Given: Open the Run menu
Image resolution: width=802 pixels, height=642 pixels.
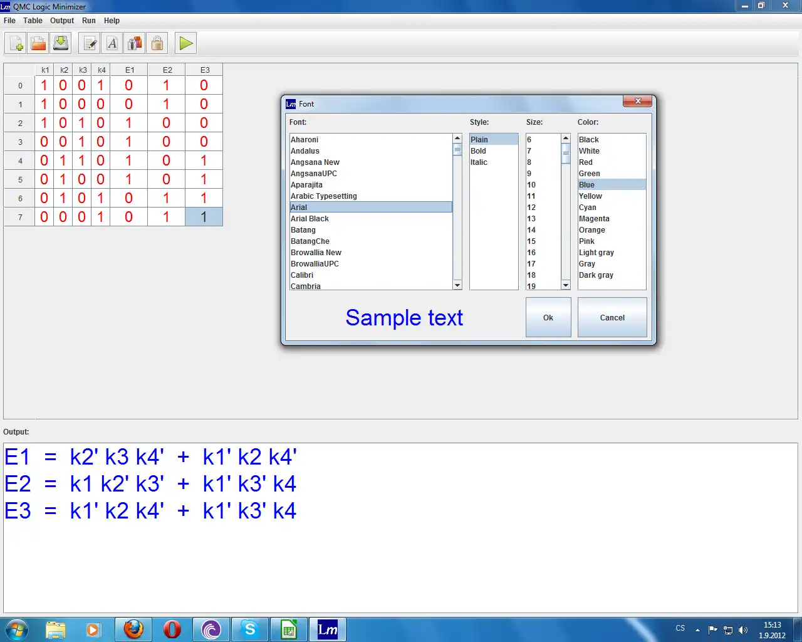Looking at the screenshot, I should point(89,21).
